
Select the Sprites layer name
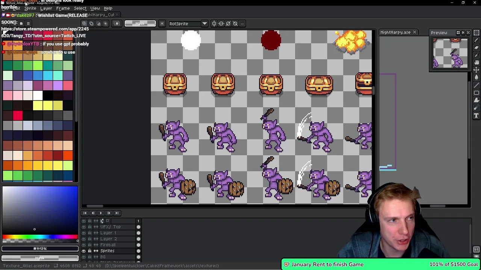coord(107,251)
